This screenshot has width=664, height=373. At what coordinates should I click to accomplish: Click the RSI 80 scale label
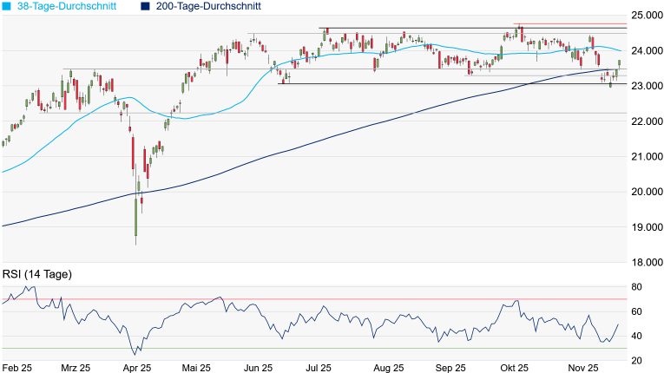[636, 287]
